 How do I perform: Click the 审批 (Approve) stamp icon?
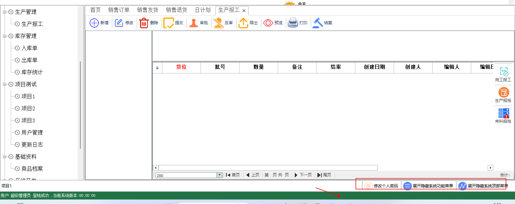[193, 23]
